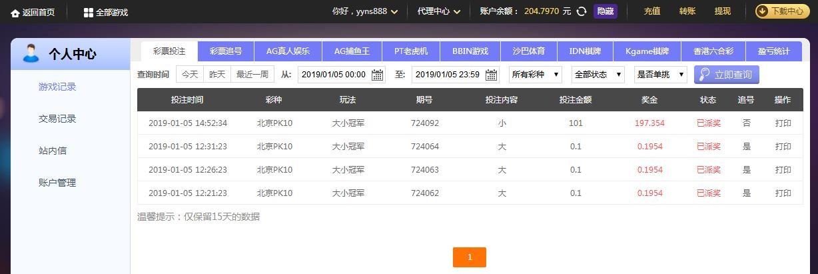
Task: Click the bet time 2019-01-05 12:31:23
Action: [188, 147]
